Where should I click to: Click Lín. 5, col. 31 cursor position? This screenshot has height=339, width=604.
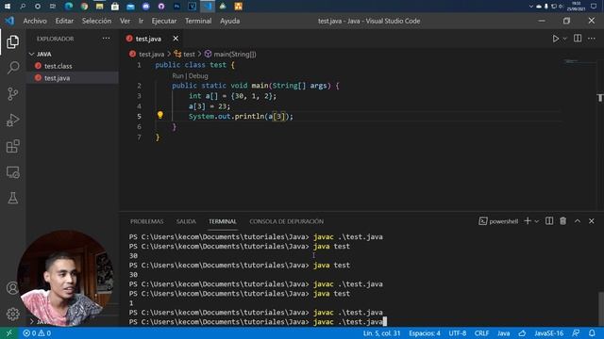tap(381, 333)
